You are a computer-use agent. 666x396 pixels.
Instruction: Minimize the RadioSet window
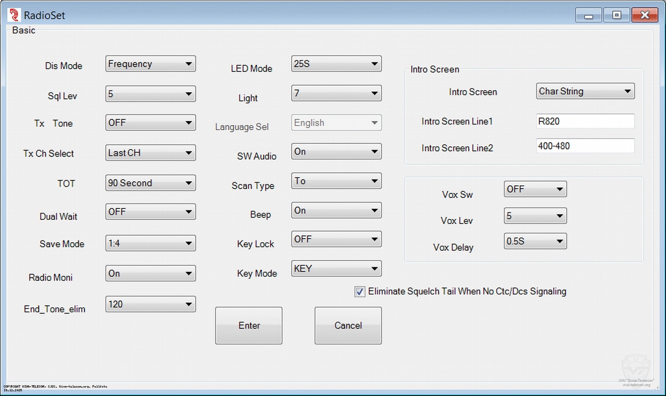coord(588,15)
